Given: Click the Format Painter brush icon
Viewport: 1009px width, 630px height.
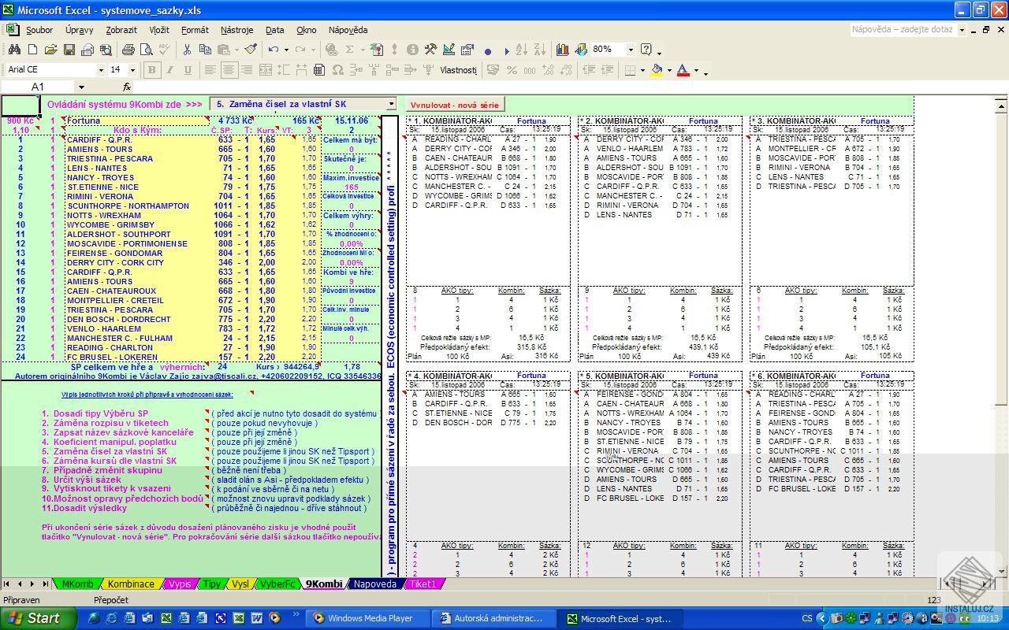Looking at the screenshot, I should pos(251,50).
